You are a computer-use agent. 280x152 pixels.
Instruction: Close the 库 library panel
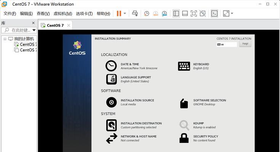tap(33, 23)
